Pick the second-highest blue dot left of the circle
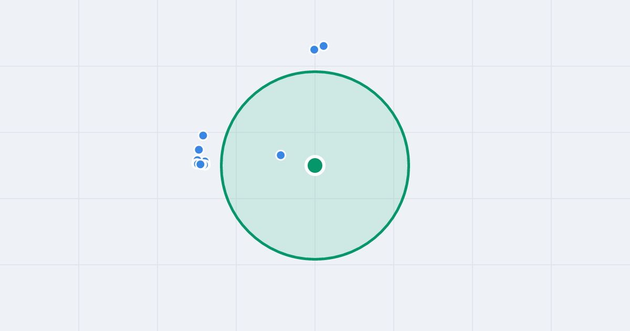 199,150
